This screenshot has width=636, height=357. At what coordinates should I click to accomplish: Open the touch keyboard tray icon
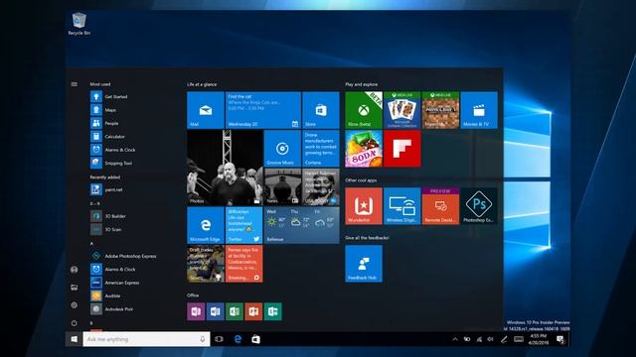(x=519, y=339)
